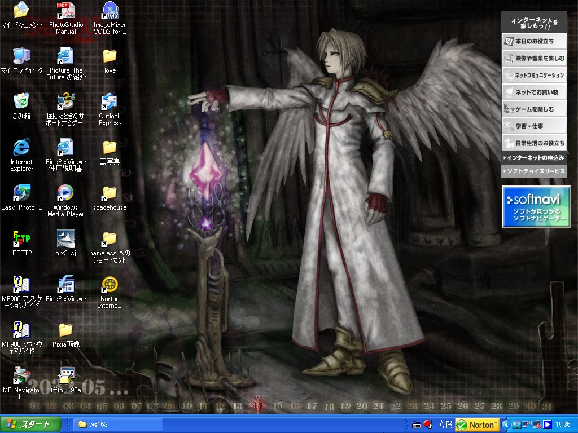Expand hidden system tray icons

[506, 425]
